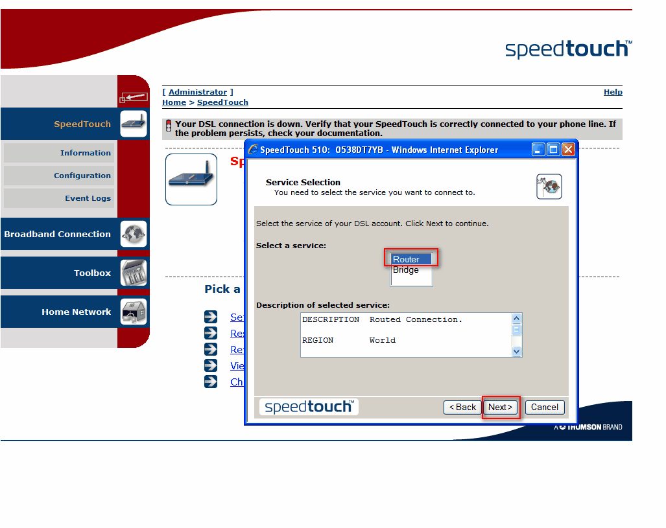Click the DSL down traffic light icon
666x528 pixels.
[169, 126]
